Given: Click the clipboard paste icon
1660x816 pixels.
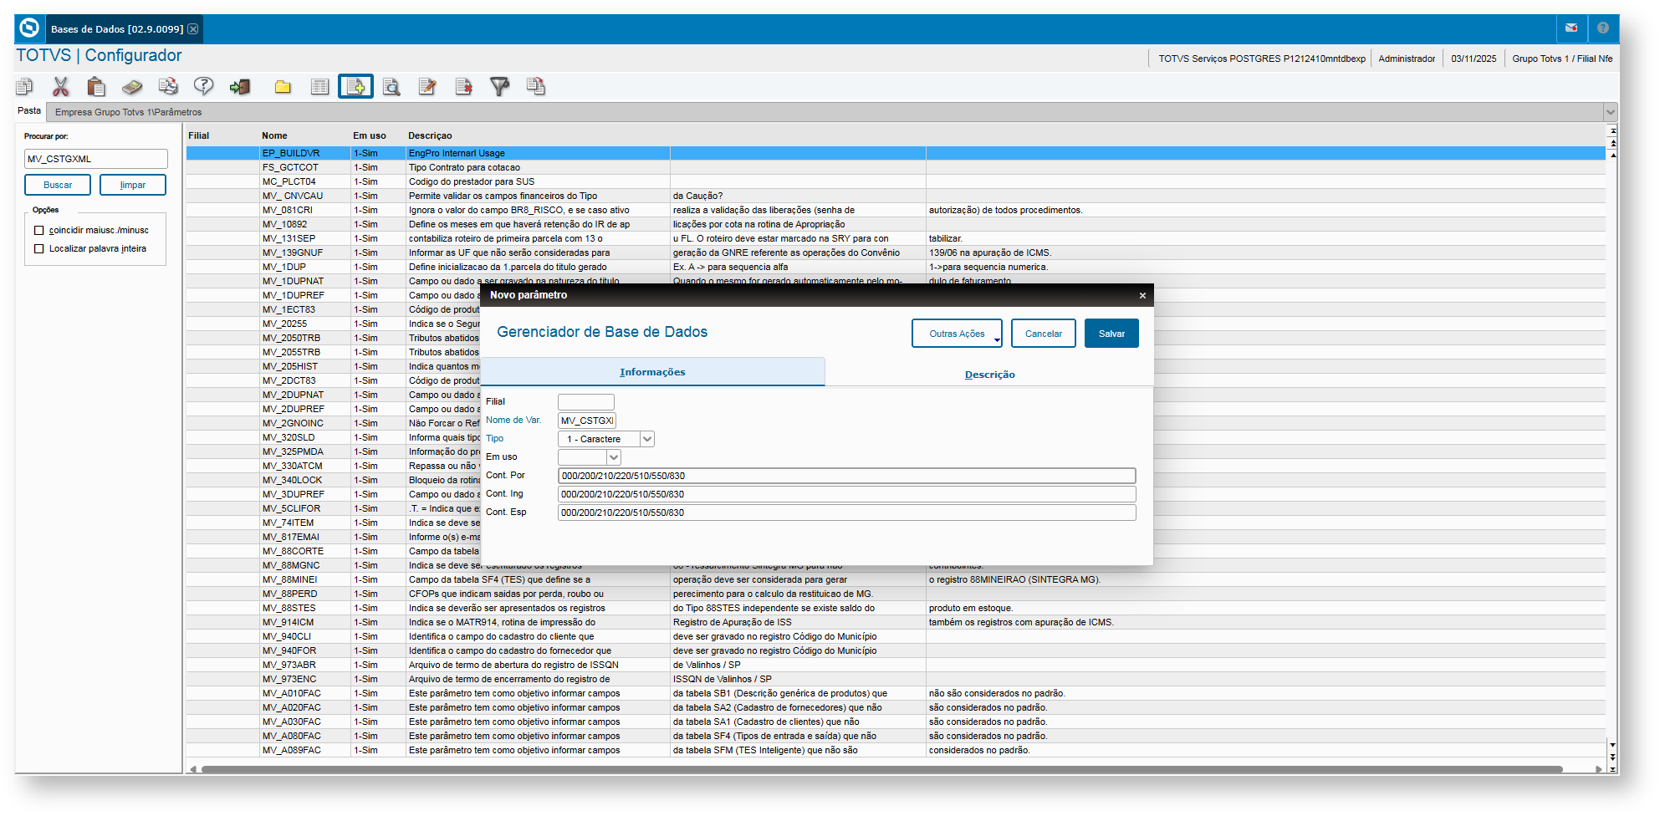Looking at the screenshot, I should [96, 86].
